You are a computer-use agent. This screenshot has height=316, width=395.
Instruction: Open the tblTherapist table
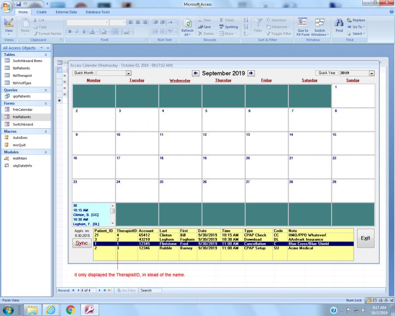click(22, 76)
